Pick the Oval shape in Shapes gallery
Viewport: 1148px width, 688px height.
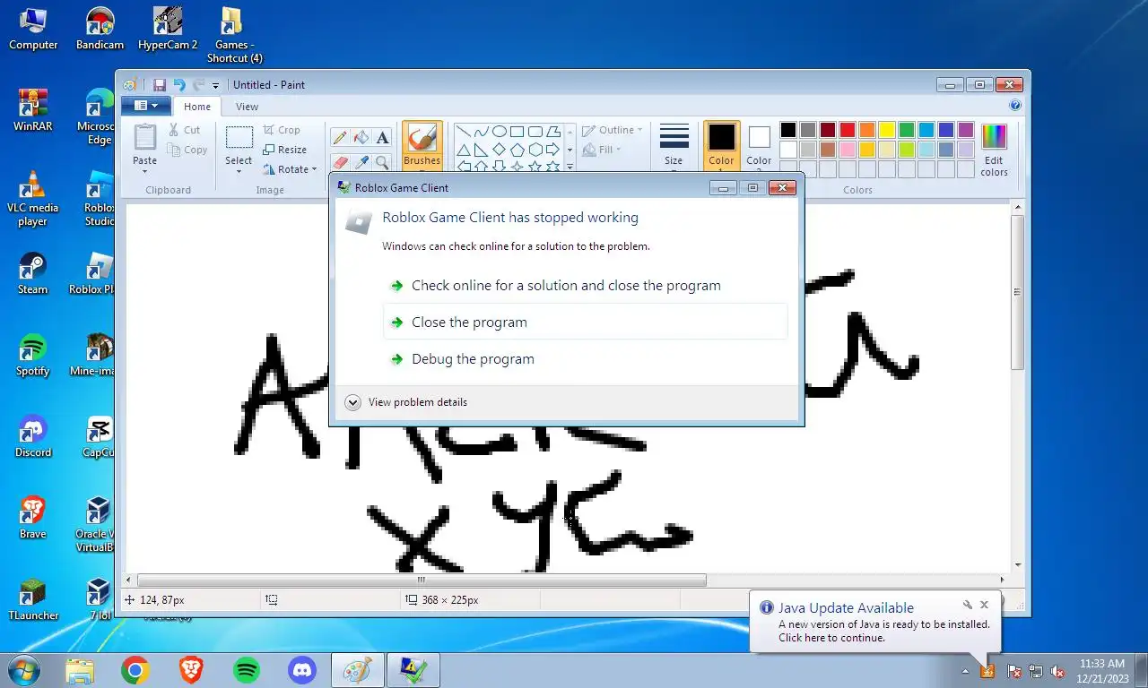tap(500, 132)
